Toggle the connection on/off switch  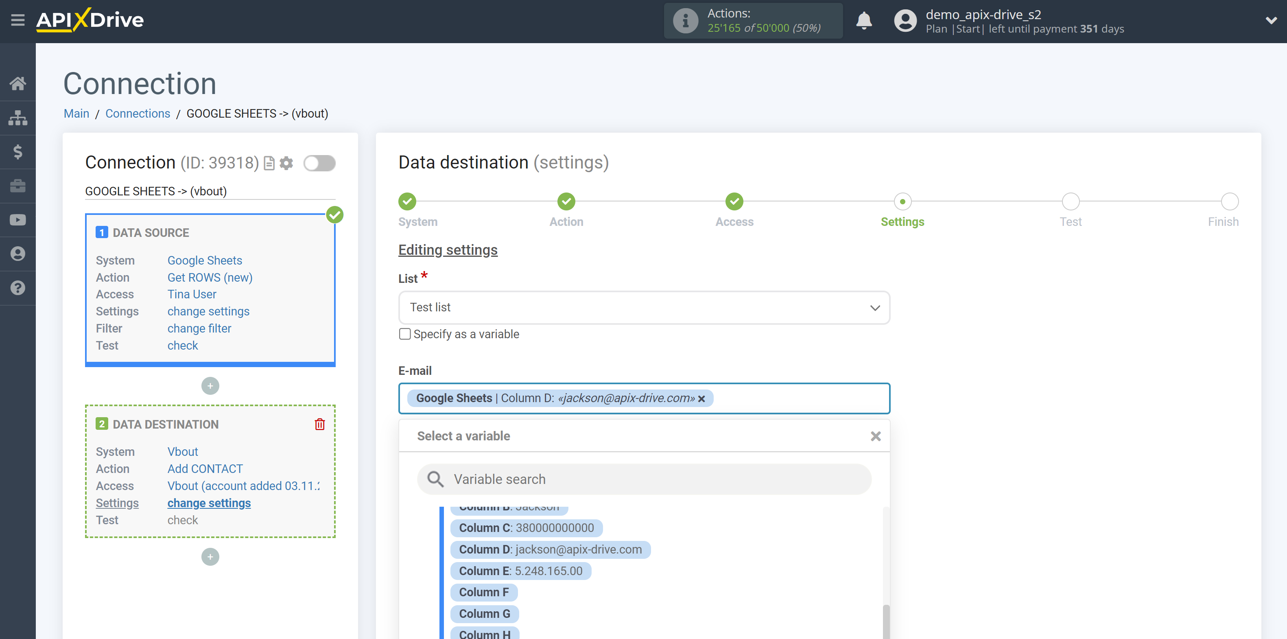point(319,163)
